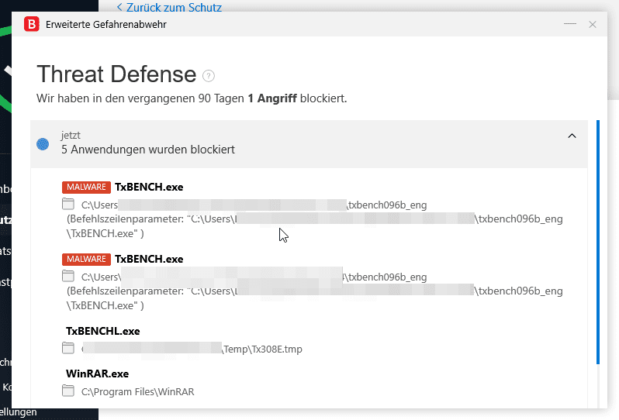Click the first MALWARE badge
This screenshot has height=420, width=619.
[86, 187]
